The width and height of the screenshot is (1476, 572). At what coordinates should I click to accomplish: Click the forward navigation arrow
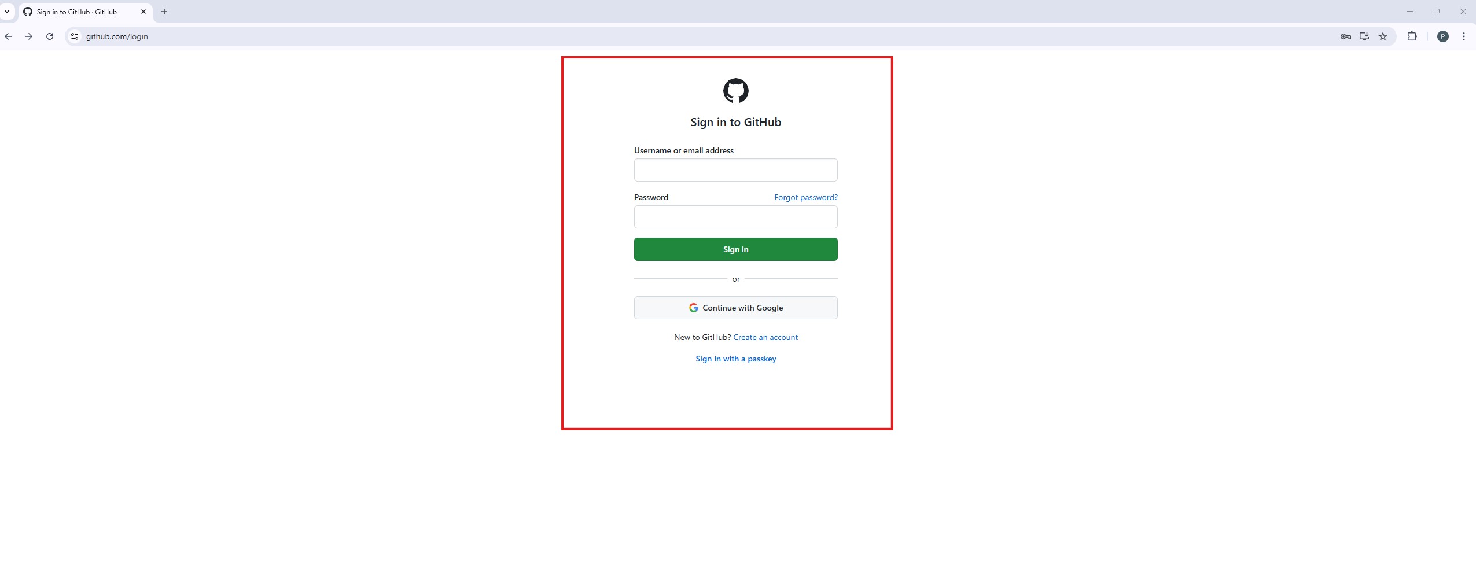[x=29, y=36]
